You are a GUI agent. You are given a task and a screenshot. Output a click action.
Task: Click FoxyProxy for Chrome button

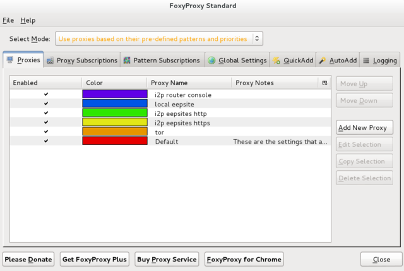pos(244,259)
